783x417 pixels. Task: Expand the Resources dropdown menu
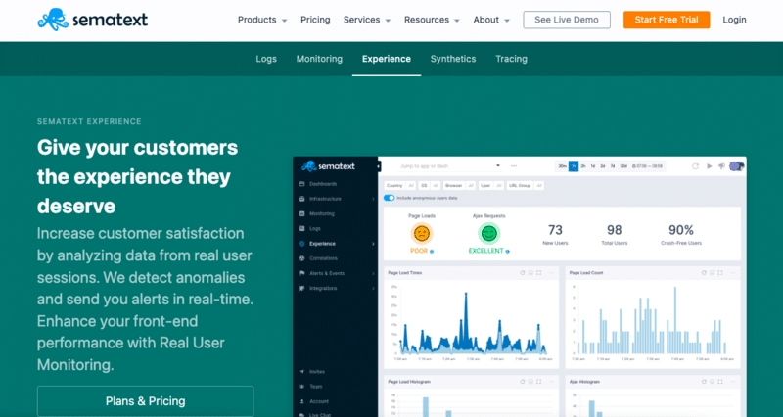(x=432, y=20)
